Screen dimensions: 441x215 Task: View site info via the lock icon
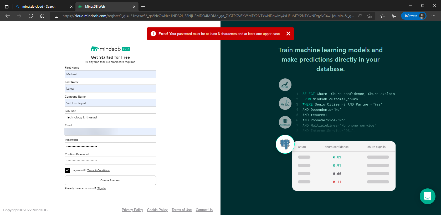click(57, 16)
